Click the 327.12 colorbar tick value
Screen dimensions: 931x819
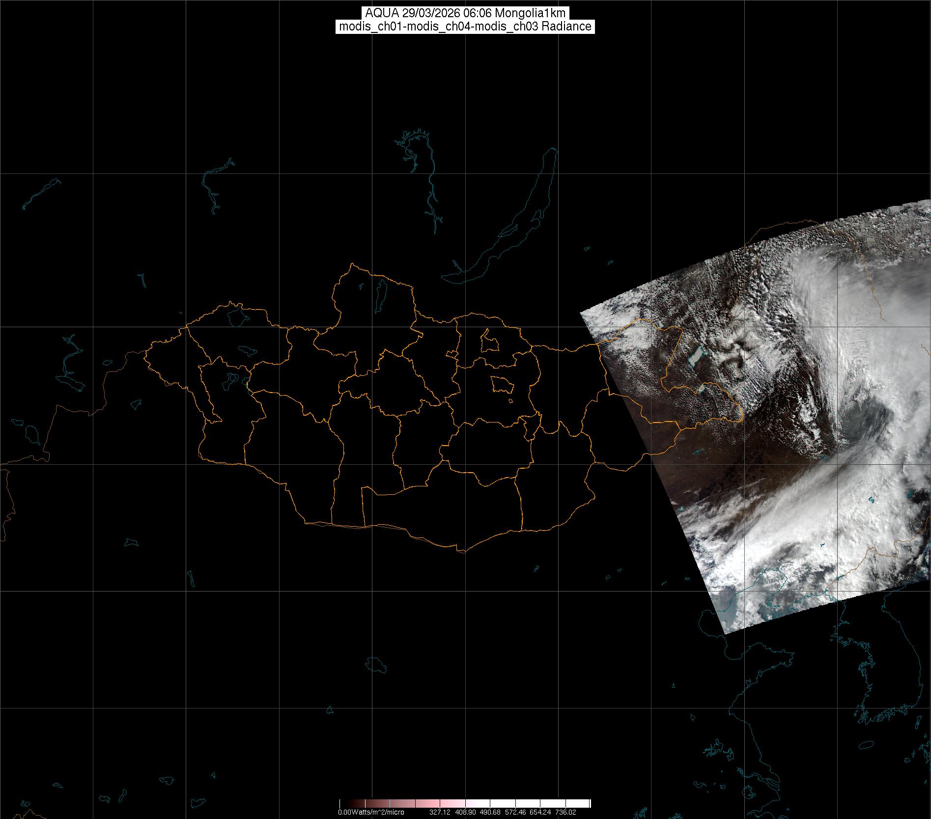(x=439, y=812)
